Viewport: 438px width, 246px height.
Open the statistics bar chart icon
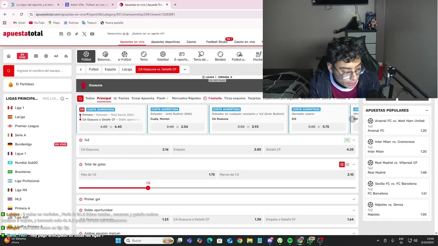pyautogui.click(x=66, y=56)
